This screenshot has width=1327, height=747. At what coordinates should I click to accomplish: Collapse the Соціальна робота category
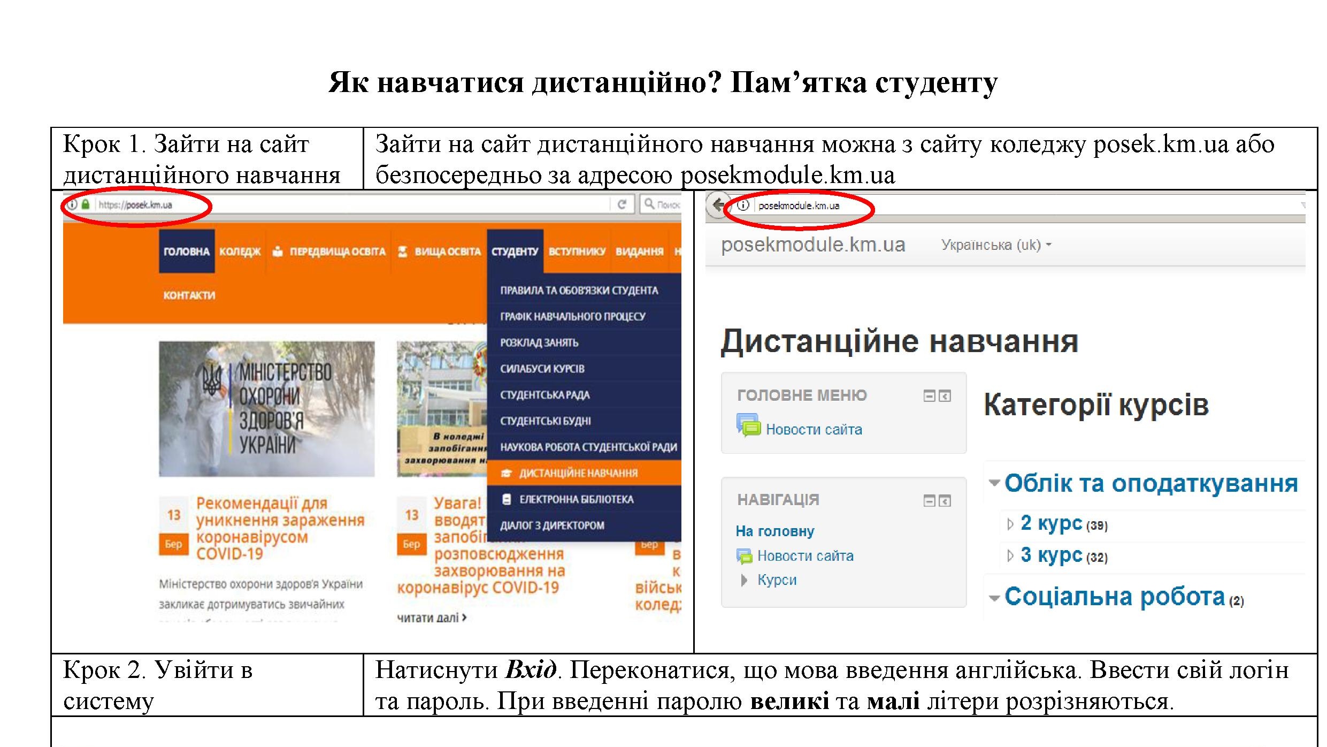[x=994, y=598]
